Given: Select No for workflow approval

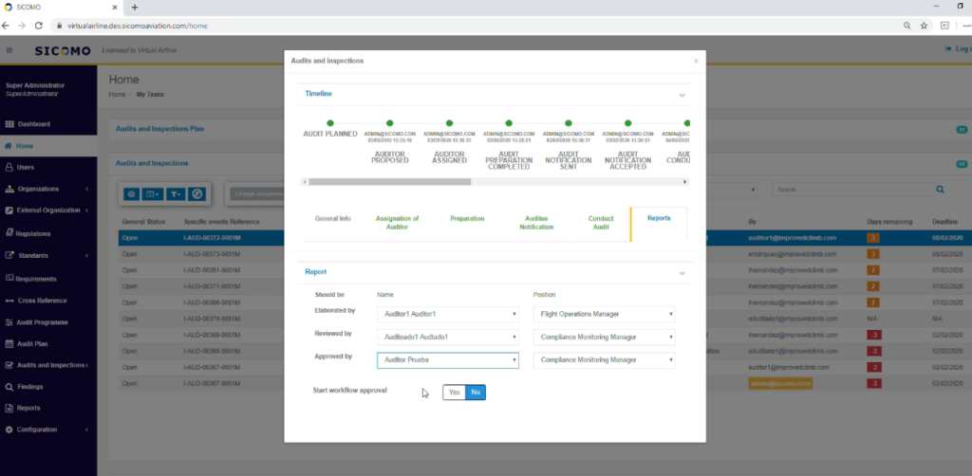Looking at the screenshot, I should click(475, 392).
